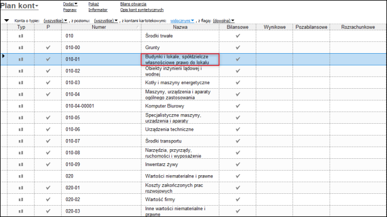The height and width of the screenshot is (217, 387).
Task: Toggle the P checkmark for account 010-03
Action: 48,83
